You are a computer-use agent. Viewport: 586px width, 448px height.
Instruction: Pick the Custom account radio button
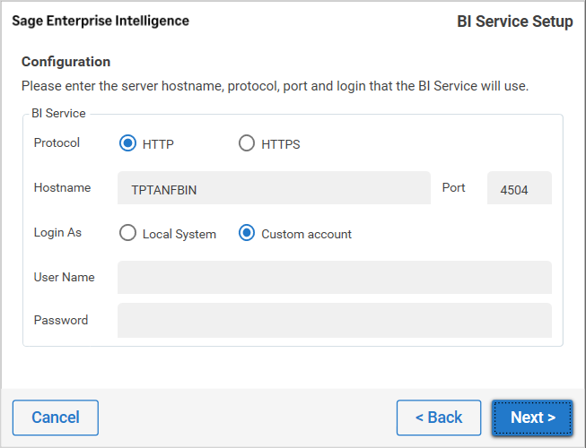[247, 233]
